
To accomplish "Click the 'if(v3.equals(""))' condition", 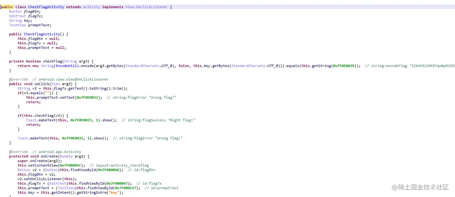I will click(38, 93).
